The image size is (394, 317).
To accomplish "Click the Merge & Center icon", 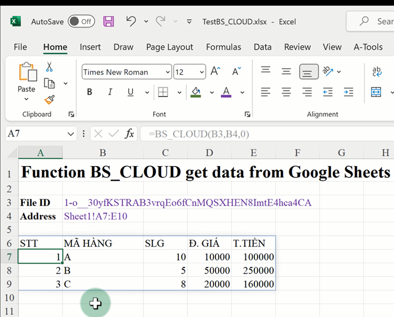I will pyautogui.click(x=376, y=92).
